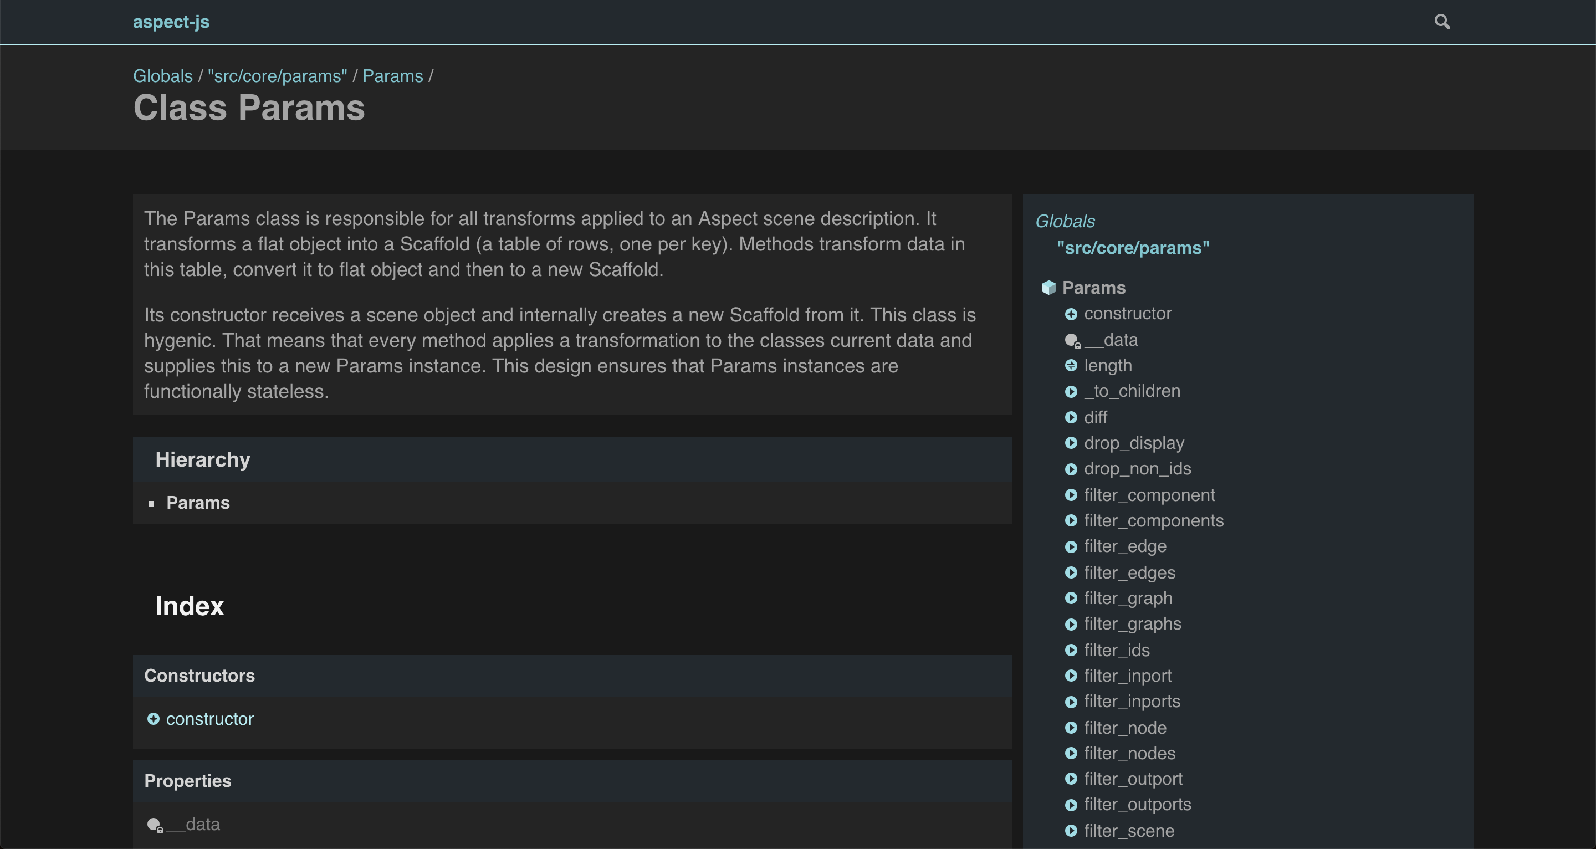Select "src/core/params" module in sidebar
Screen dimensions: 1596x849
click(x=1133, y=248)
